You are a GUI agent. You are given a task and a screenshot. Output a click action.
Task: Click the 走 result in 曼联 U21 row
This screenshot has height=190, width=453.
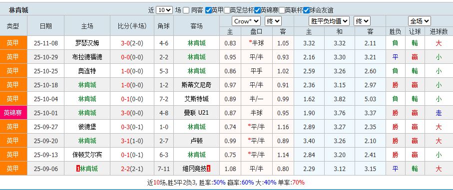pos(439,113)
